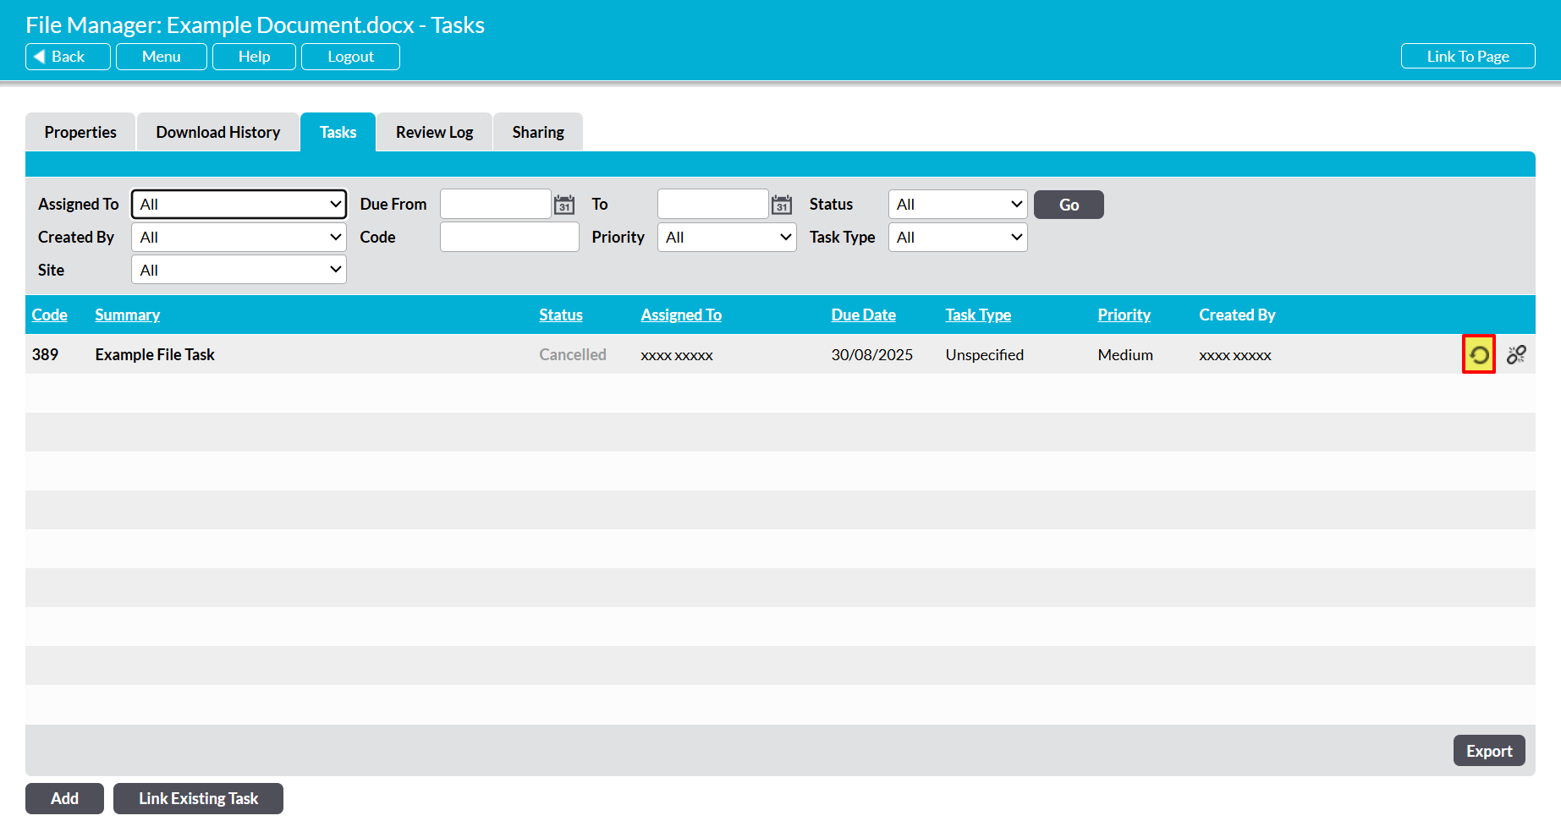Open the Sharing tab
Screen dimensions: 1561x832
tap(537, 133)
